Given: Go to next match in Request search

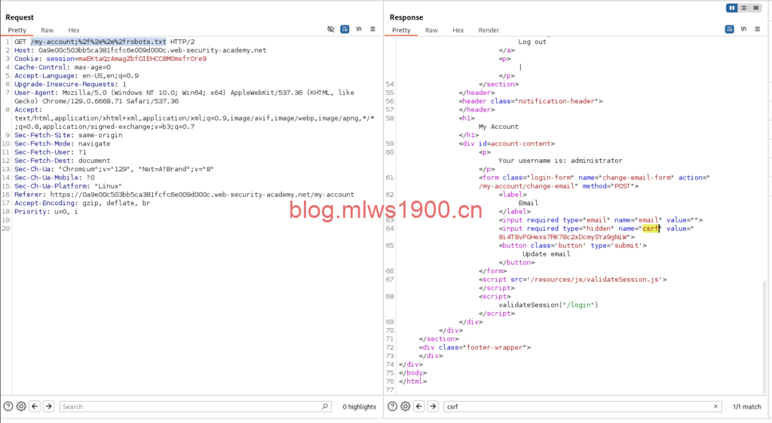Looking at the screenshot, I should 48,406.
